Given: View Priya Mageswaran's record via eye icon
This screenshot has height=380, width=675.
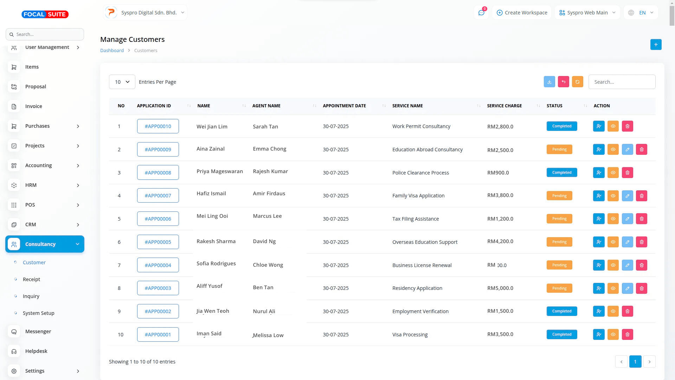Looking at the screenshot, I should click(613, 173).
